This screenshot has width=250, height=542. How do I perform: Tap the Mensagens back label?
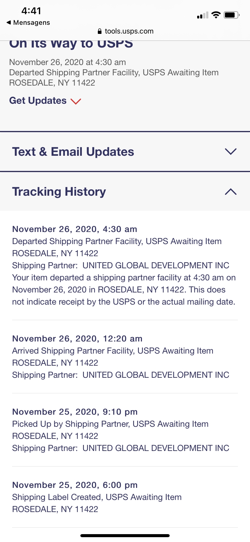point(32,22)
